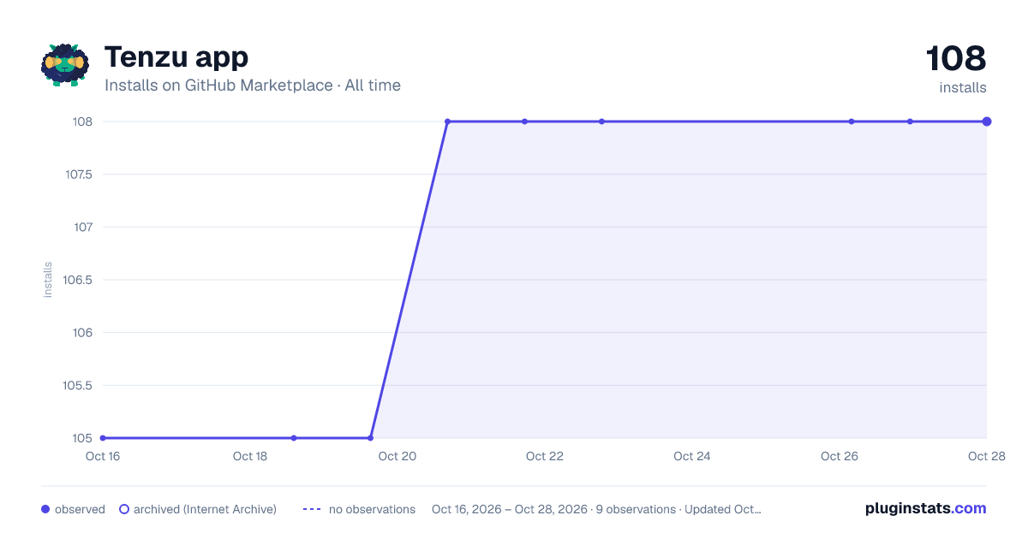Click the Oct 26 x-axis label
Image resolution: width=1028 pixels, height=539 pixels.
pos(840,456)
